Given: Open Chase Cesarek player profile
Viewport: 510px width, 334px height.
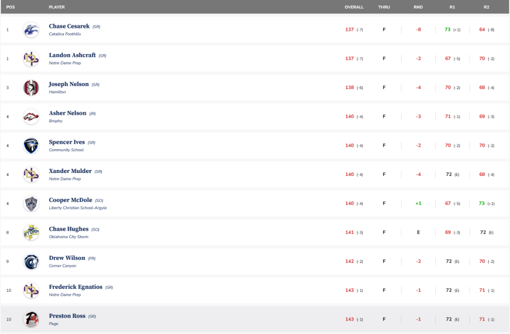Looking at the screenshot, I should (x=69, y=26).
